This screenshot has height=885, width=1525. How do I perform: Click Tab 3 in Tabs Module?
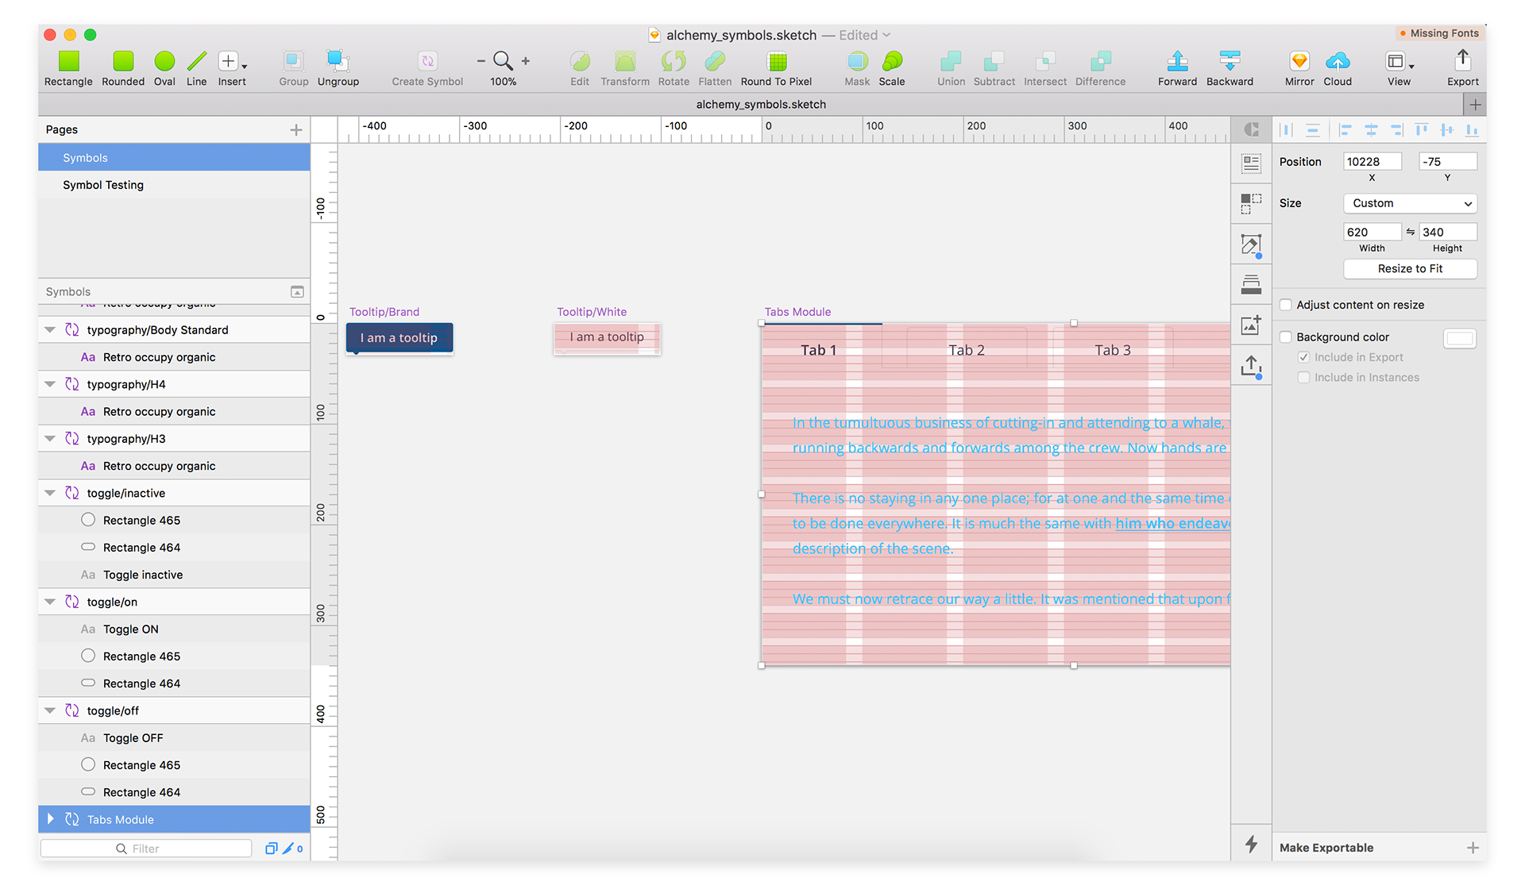coord(1112,350)
